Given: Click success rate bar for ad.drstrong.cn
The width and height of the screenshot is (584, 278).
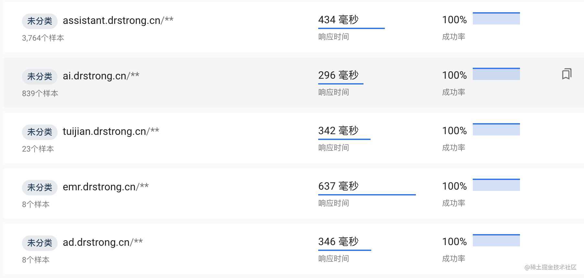Looking at the screenshot, I should tap(496, 240).
